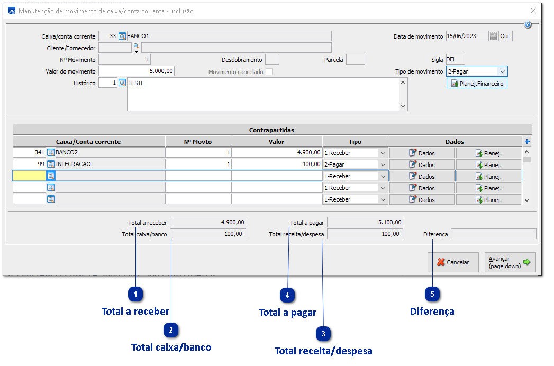554x366 pixels.
Task: Click the Valor do movimento input field
Action: pyautogui.click(x=137, y=71)
